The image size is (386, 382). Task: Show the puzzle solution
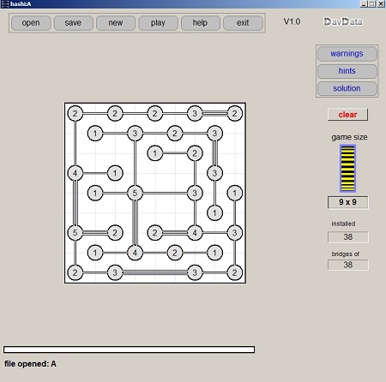tap(347, 88)
